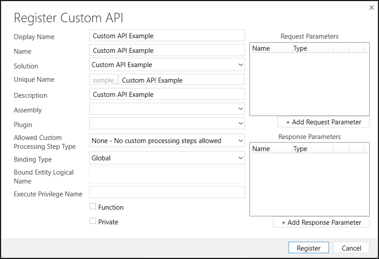
Task: Click the Cancel button
Action: coord(351,248)
